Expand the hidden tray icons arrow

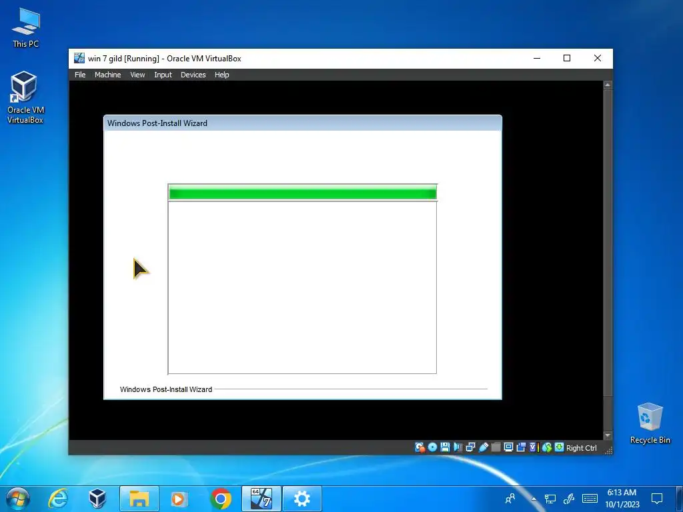(534, 499)
